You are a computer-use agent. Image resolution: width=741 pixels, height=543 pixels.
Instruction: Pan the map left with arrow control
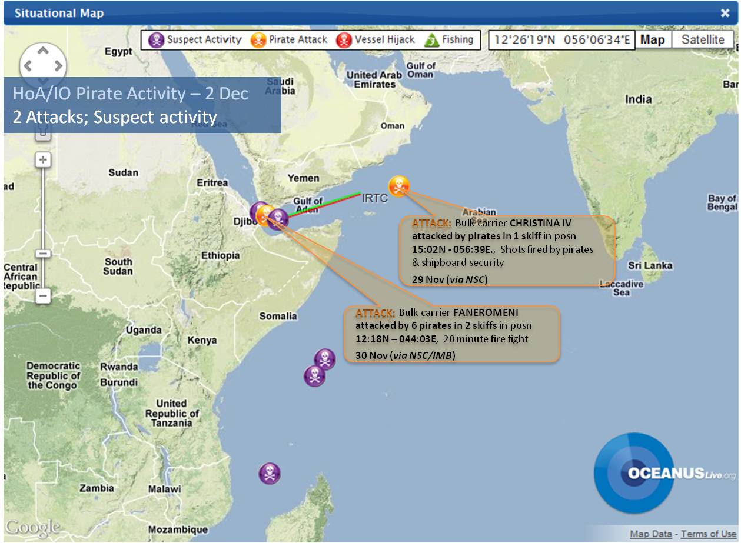click(x=28, y=65)
